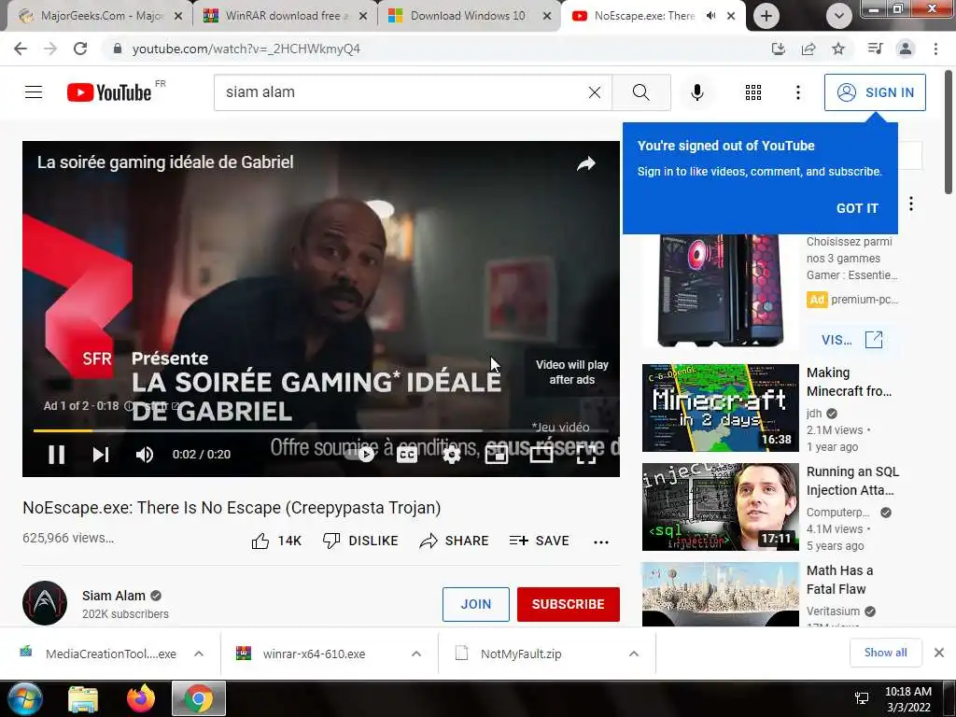This screenshot has height=717, width=956.
Task: Reload the current page
Action: click(80, 49)
